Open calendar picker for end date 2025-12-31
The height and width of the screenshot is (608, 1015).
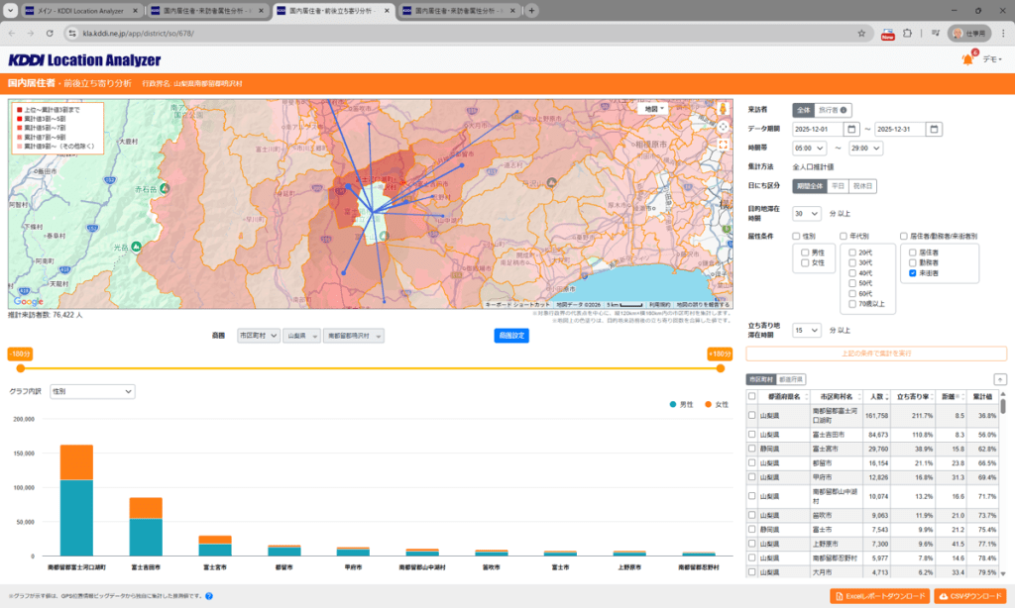coord(934,129)
